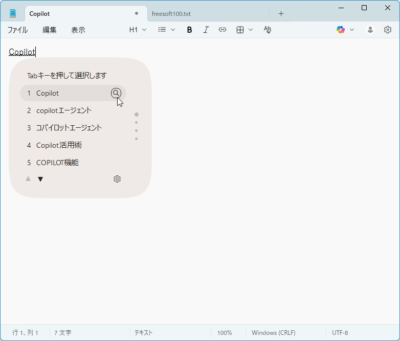Click the search icon beside Copilot candidate
The image size is (400, 341).
coord(116,93)
